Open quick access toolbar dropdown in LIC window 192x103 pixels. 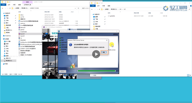tap(99, 3)
